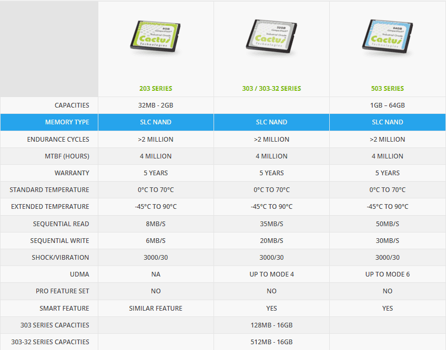
Task: Click the SHOCK/VIBRATION row label
Action: [60, 257]
